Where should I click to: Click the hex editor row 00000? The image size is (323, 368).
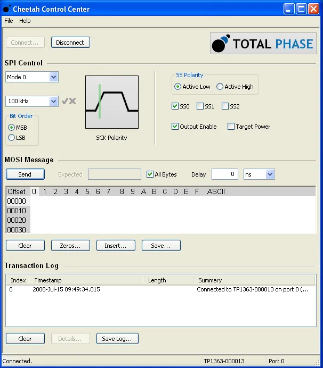pos(160,201)
